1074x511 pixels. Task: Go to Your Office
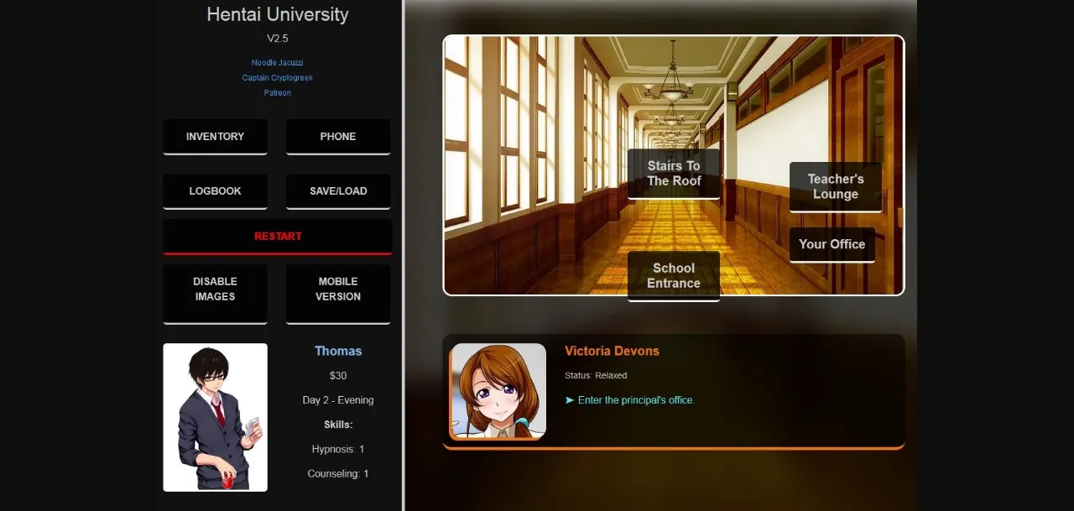832,244
